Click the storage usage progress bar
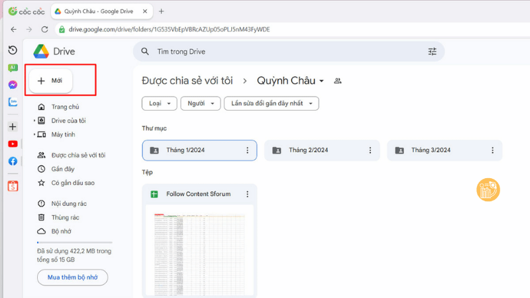The image size is (530, 298). click(x=75, y=242)
